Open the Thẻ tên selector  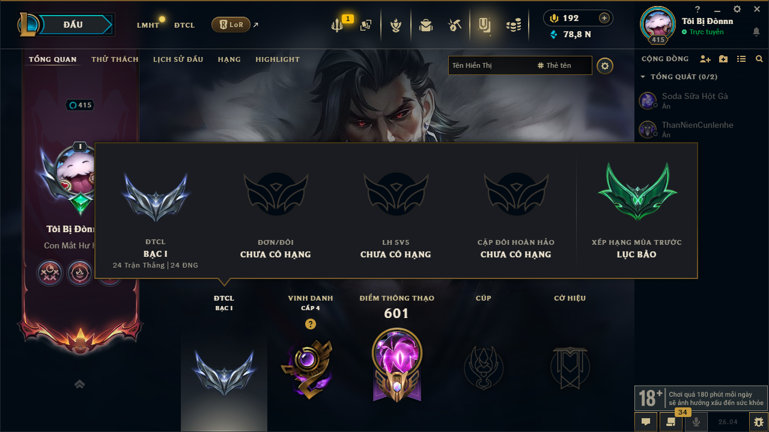(x=555, y=65)
